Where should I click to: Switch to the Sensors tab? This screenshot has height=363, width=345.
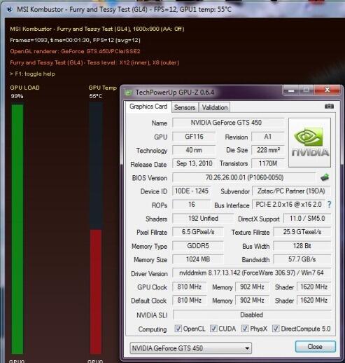pyautogui.click(x=185, y=108)
